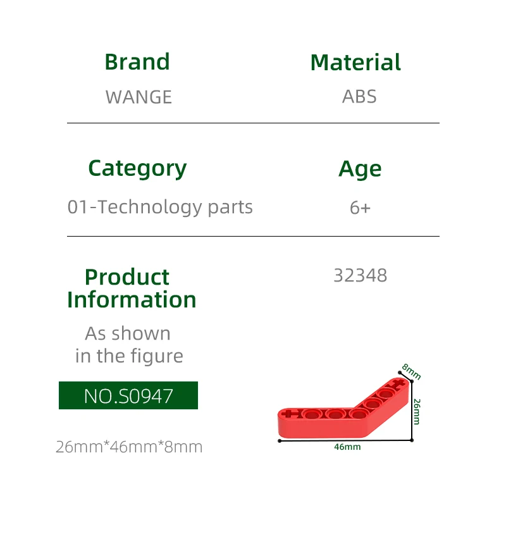The image size is (506, 539).
Task: Click the cross axle hole on liftarm's left end
Action: click(290, 414)
